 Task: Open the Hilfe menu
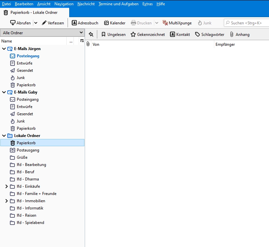click(x=161, y=4)
